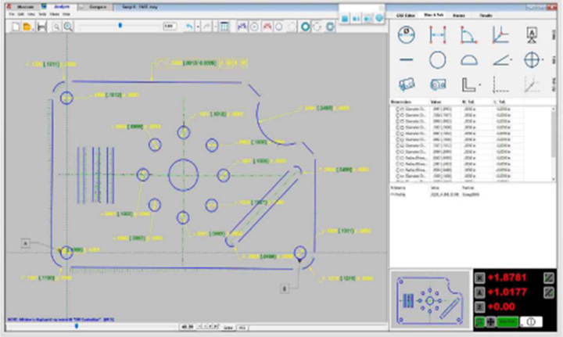
Task: Switch to the Compare tab
Action: click(98, 7)
